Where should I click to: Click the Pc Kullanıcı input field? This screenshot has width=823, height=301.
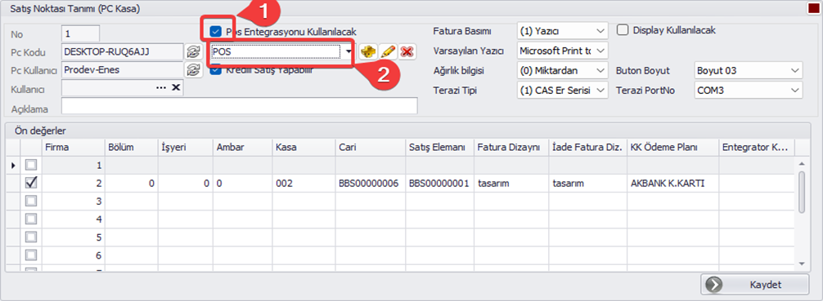click(x=122, y=69)
